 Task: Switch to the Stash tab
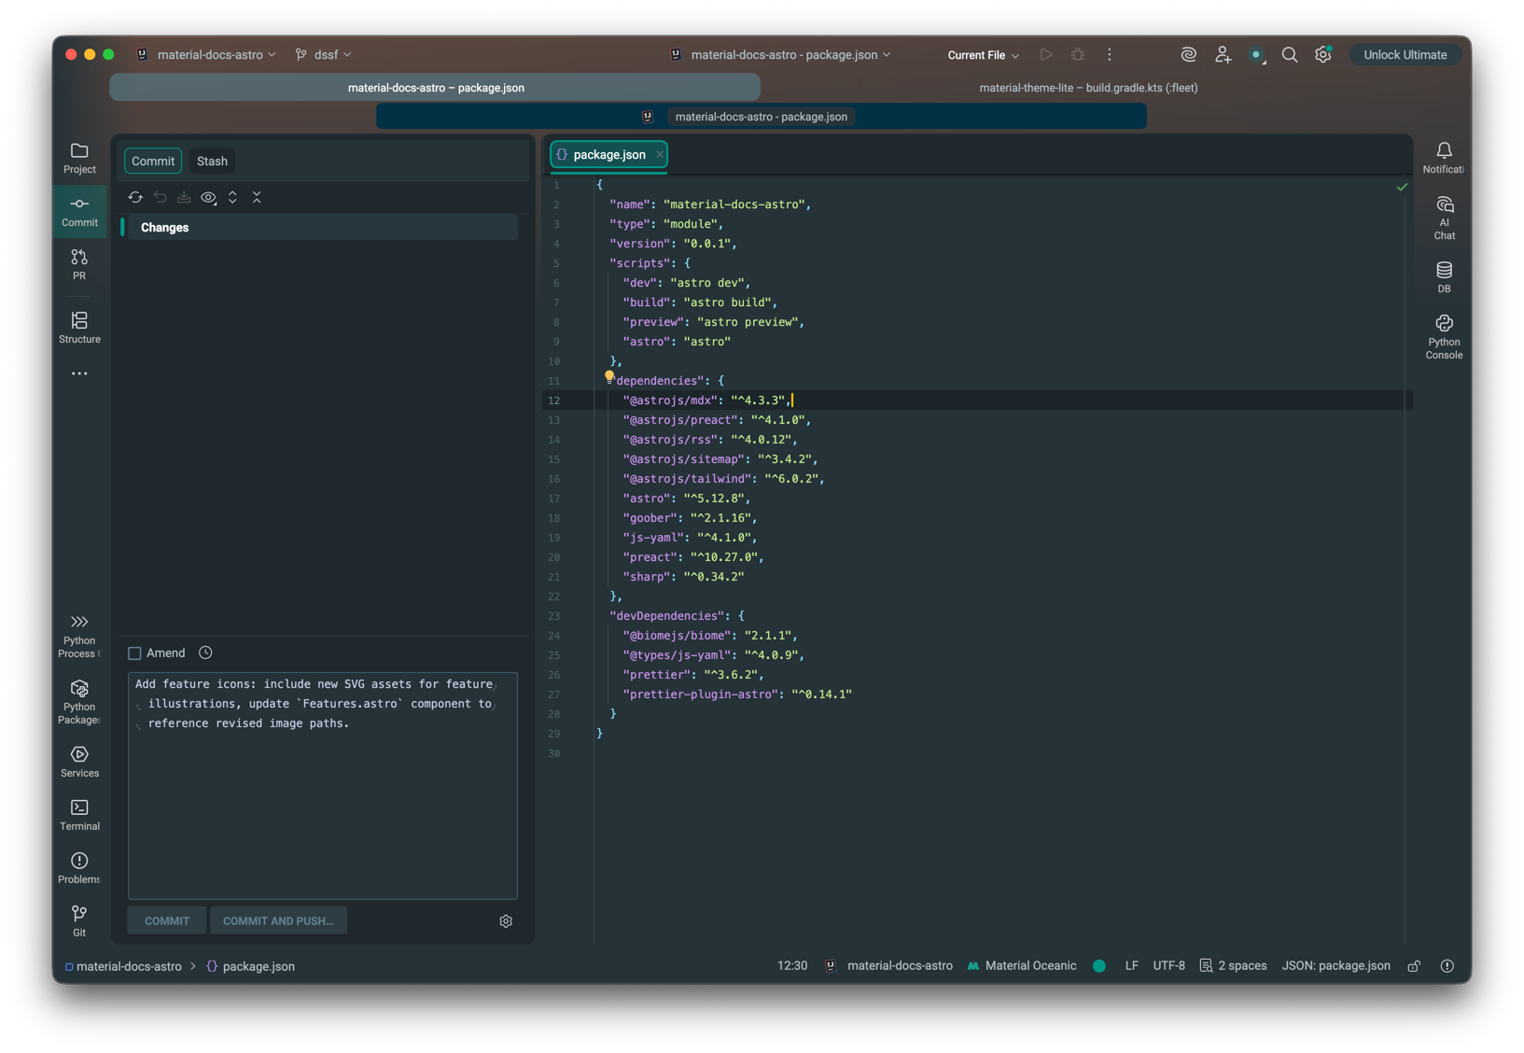(212, 161)
